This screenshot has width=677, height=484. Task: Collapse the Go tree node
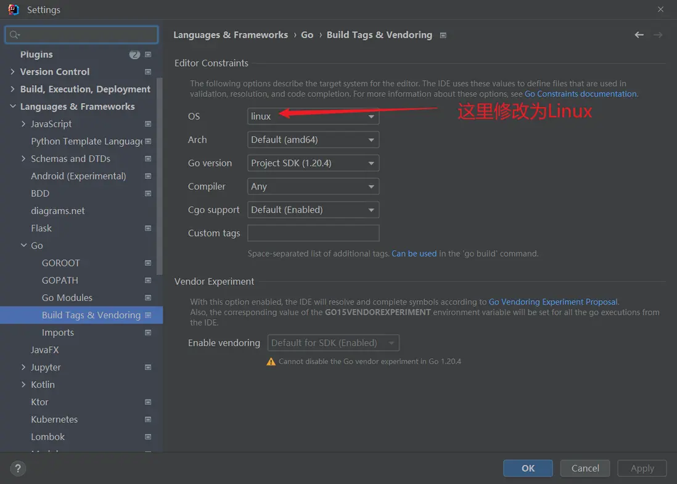[x=24, y=246]
